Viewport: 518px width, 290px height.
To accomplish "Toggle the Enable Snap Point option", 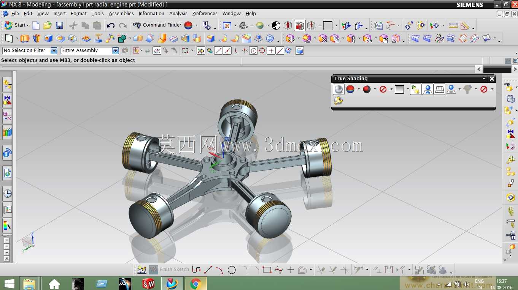I will (x=201, y=50).
